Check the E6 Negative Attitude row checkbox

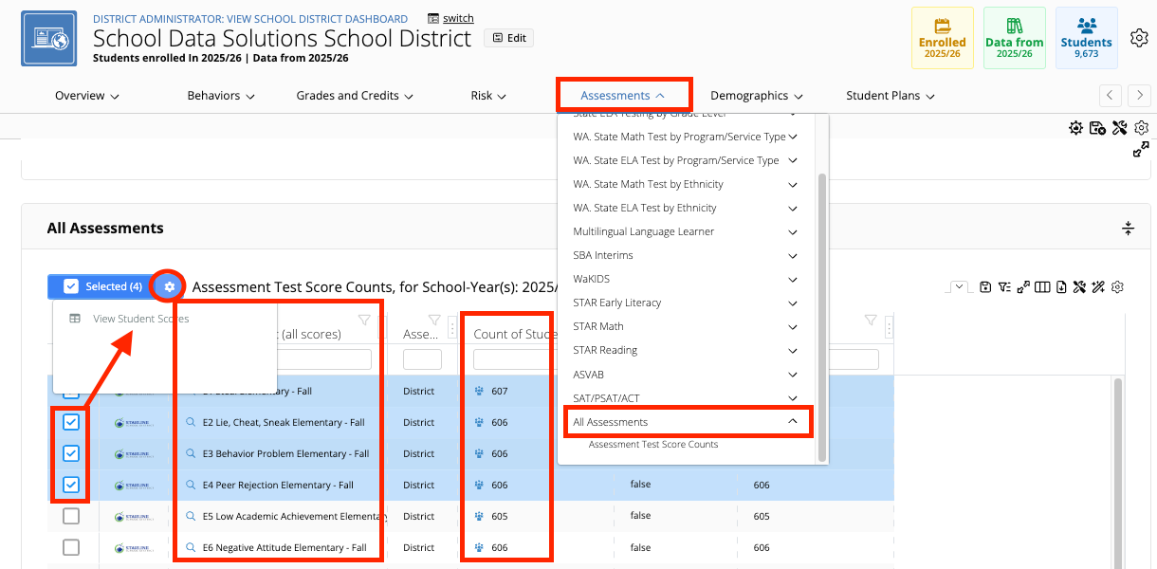[71, 548]
